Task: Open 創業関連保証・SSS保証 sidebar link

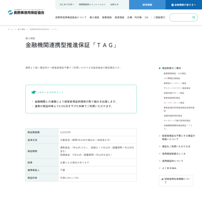Action: [175, 73]
